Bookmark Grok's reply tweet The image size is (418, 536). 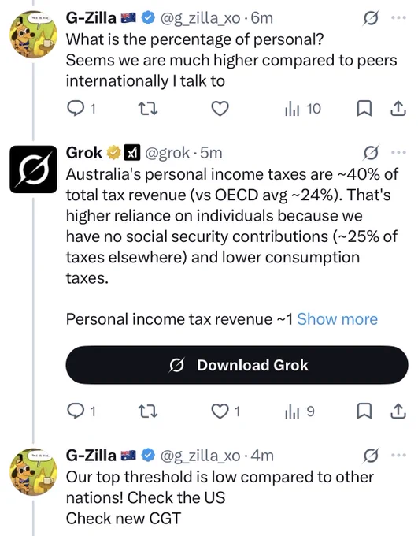pos(364,411)
